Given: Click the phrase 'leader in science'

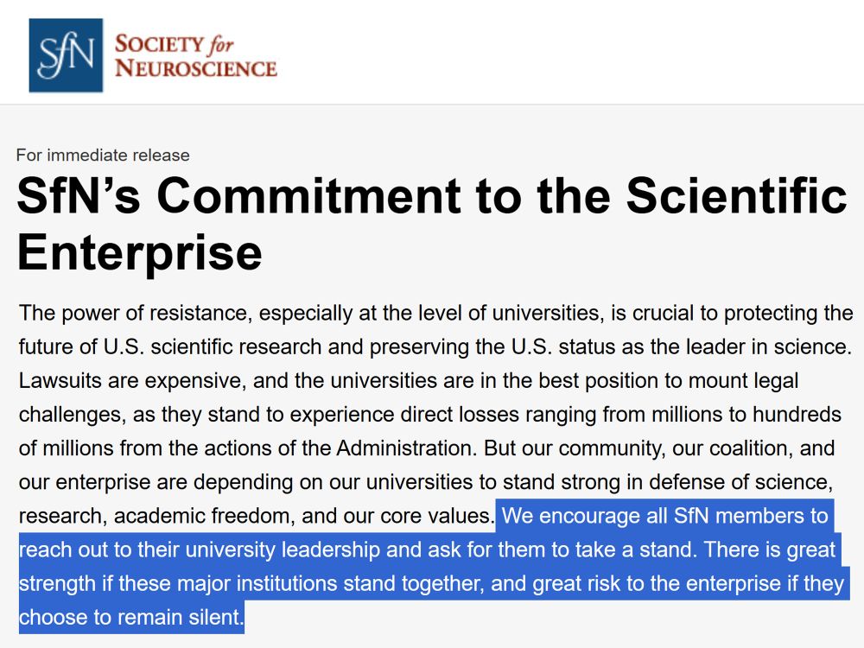Looking at the screenshot, I should (x=776, y=346).
